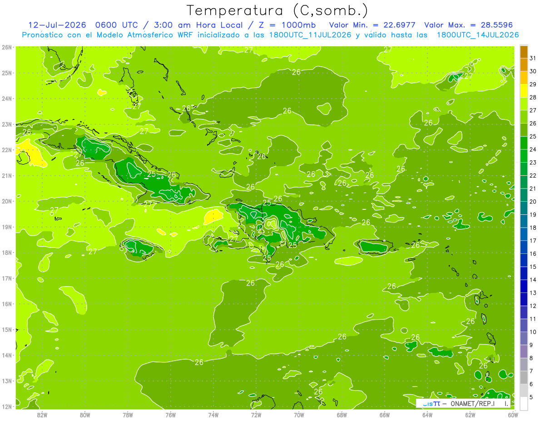Screen dimensions: 545x421
Task: Select the date text '12-Jul-2026 0600 UTC'
Action: tap(83, 25)
